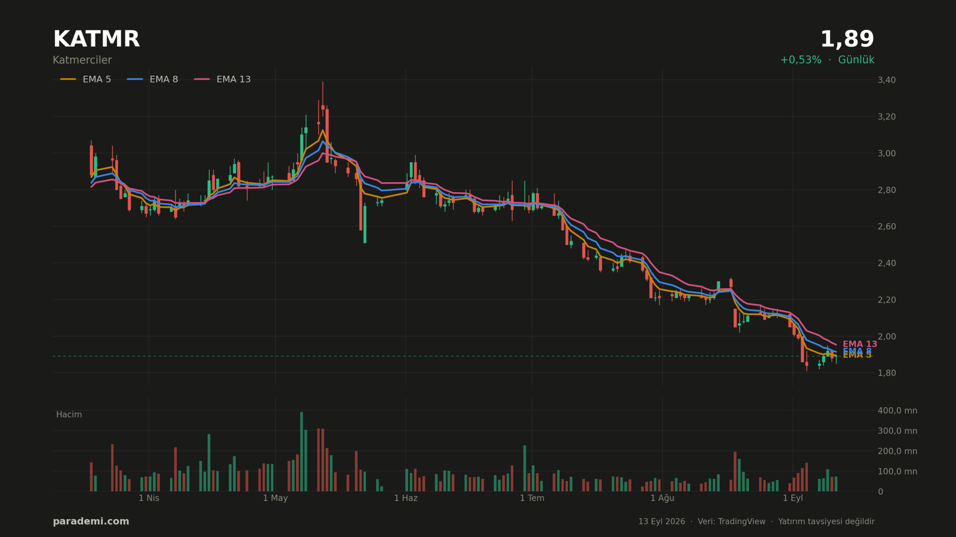Click the 1 Haz date axis label

[x=406, y=498]
